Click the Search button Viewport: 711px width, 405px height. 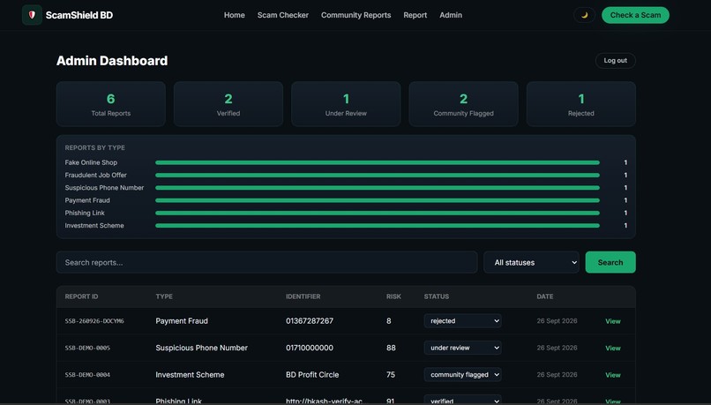click(x=610, y=262)
